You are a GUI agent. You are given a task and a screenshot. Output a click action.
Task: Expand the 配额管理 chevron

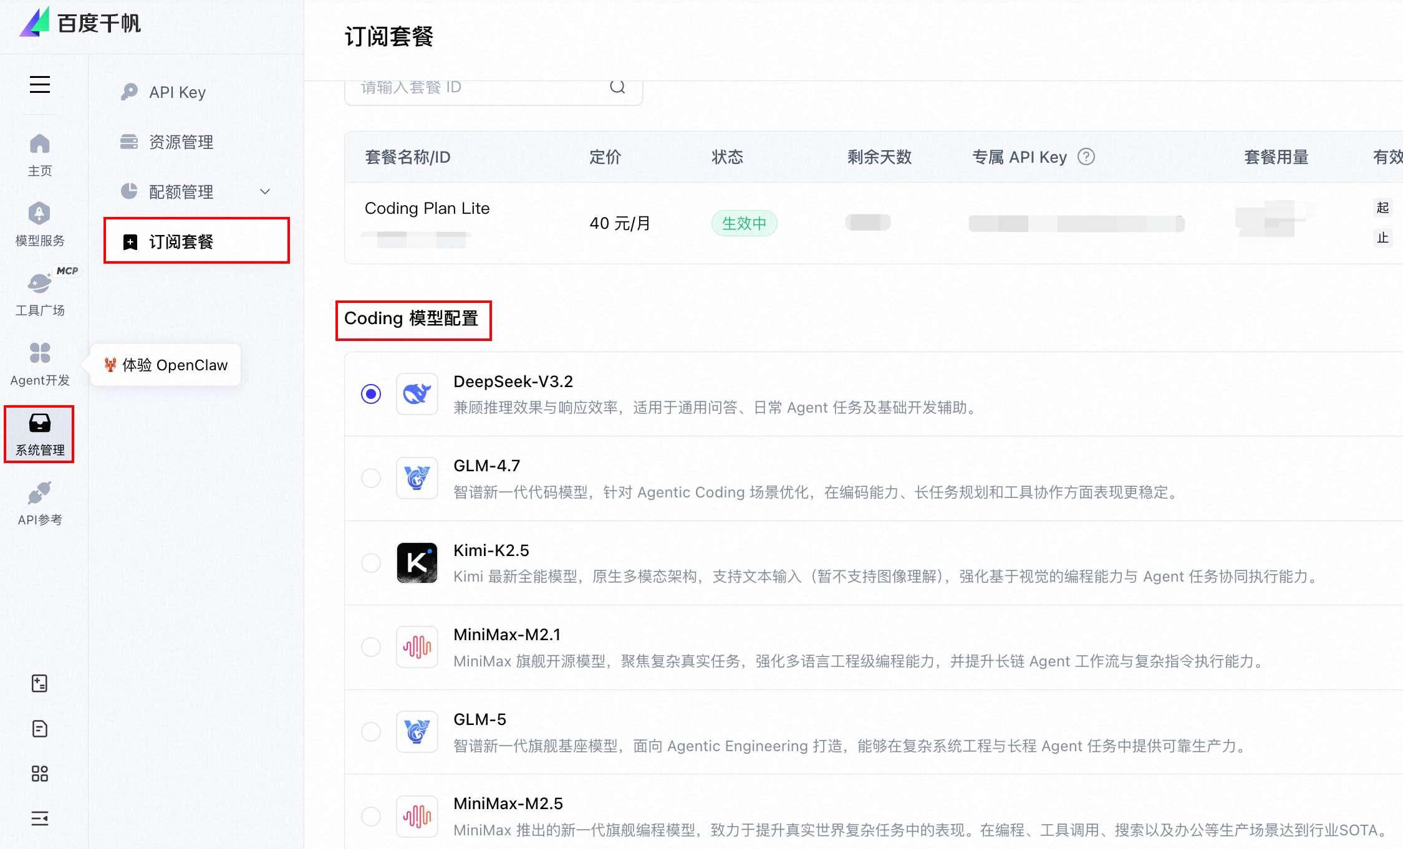point(265,191)
